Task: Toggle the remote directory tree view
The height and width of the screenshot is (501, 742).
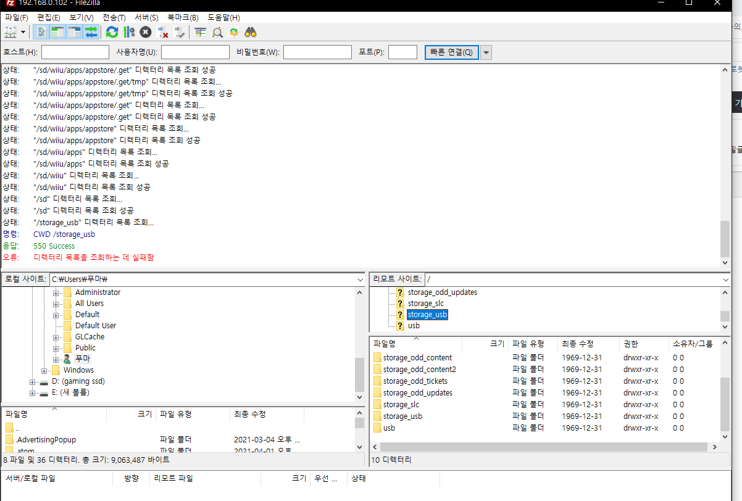Action: tap(75, 32)
